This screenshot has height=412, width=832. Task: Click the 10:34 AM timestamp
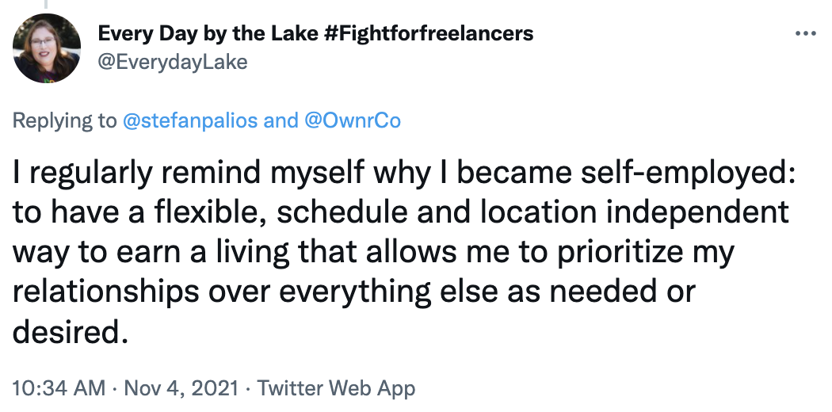click(x=59, y=389)
